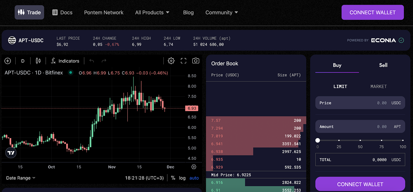Screen dimensions: 413x192
Task: Set the amount slider to 50 mark
Action: coord(360,140)
